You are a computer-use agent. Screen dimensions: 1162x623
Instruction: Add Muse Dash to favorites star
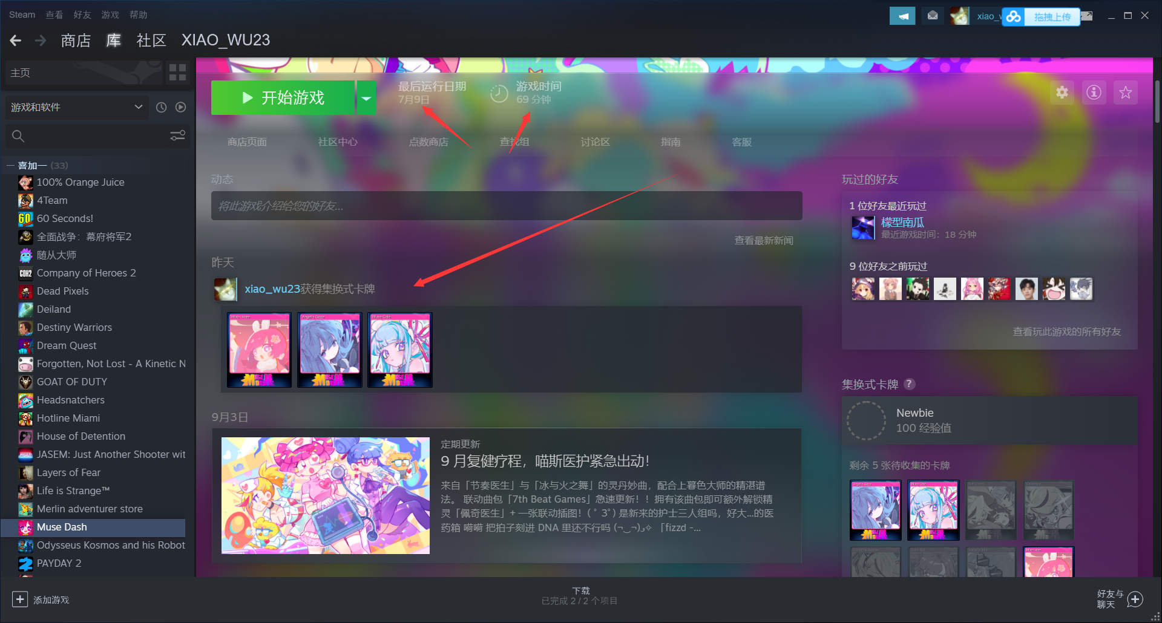tap(1125, 93)
